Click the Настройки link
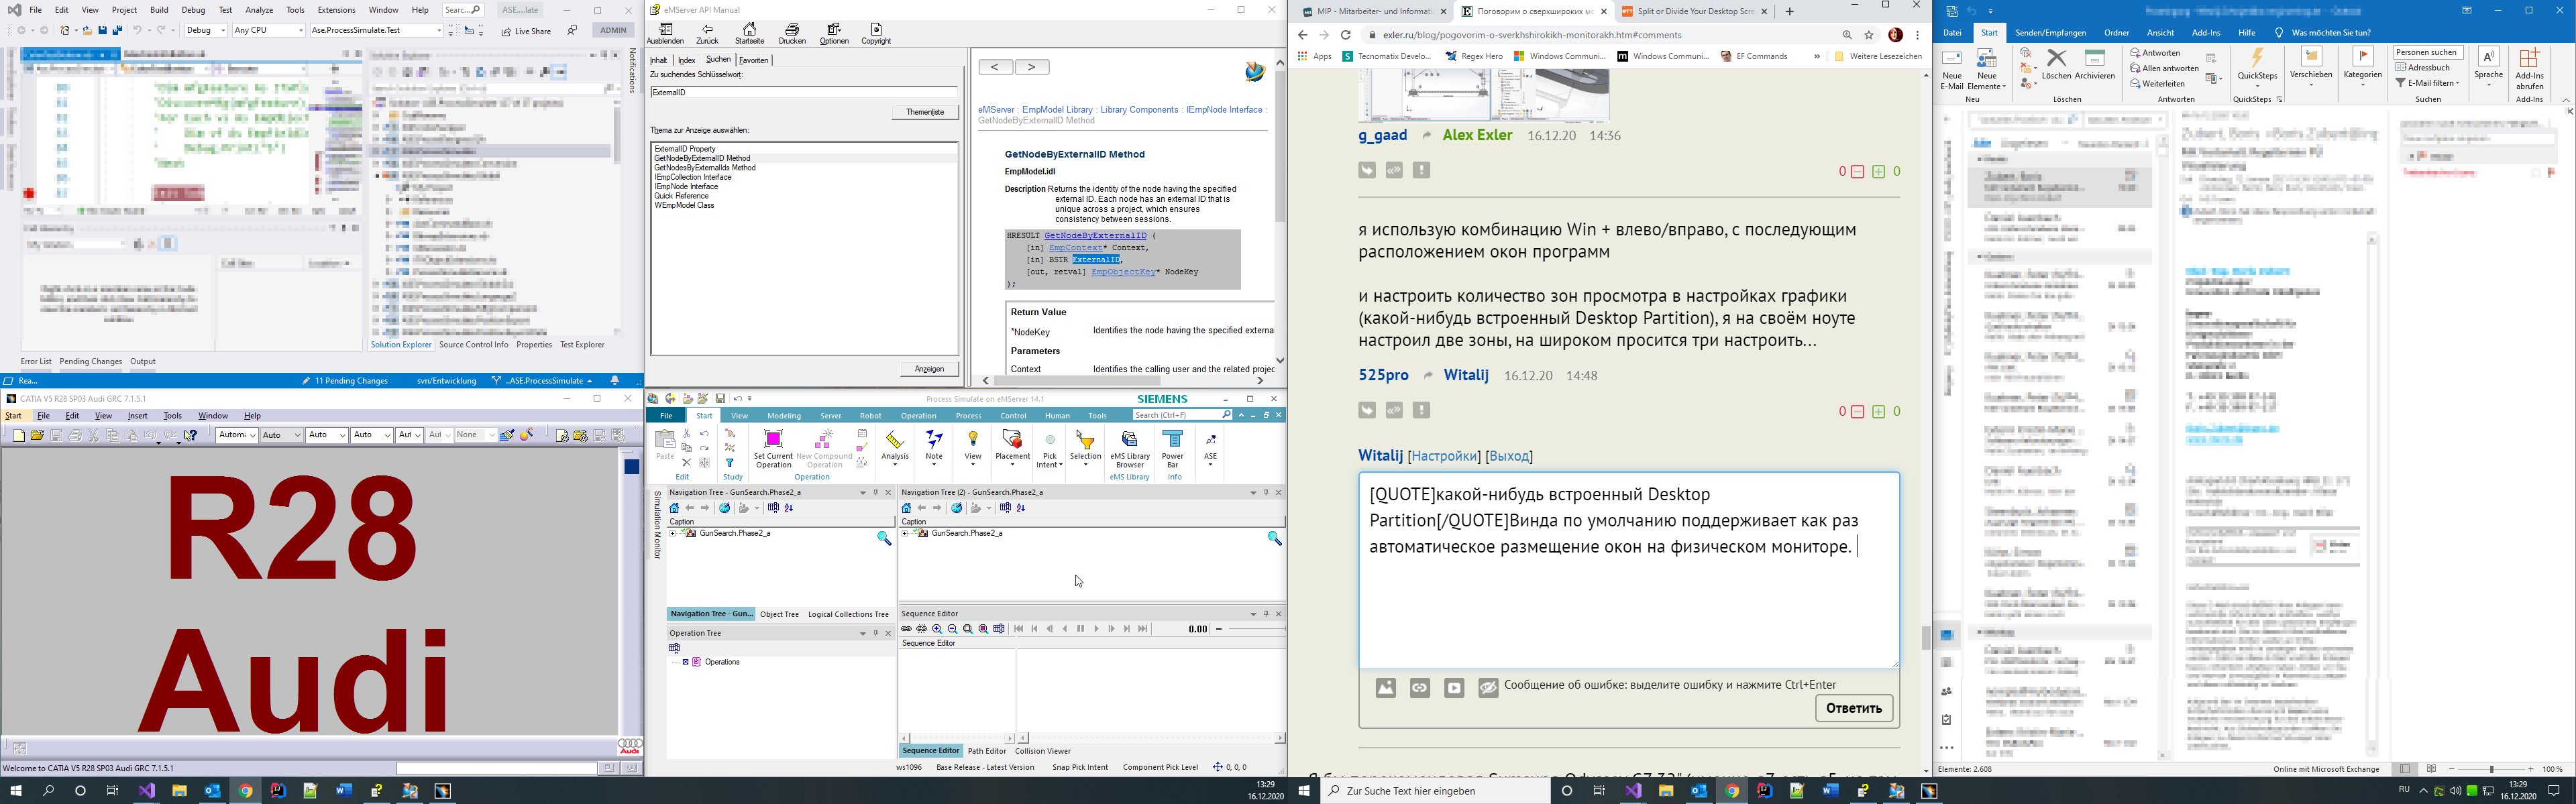The height and width of the screenshot is (804, 2576). point(1444,456)
